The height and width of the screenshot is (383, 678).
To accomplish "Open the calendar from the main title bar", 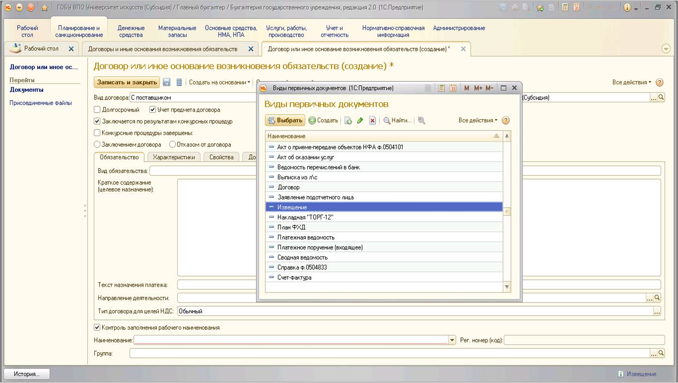I will 577,7.
